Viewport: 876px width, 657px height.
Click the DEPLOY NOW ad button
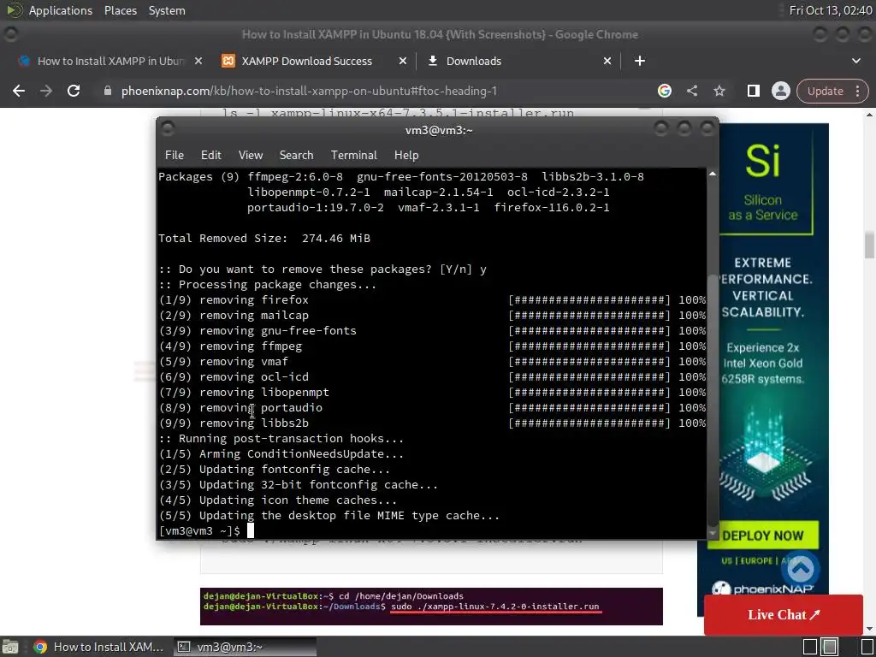(x=762, y=536)
